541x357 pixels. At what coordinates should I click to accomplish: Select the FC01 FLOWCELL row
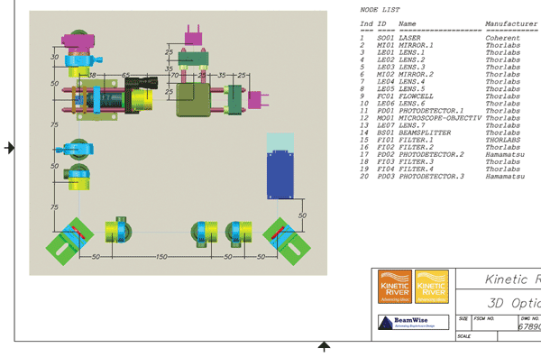tap(448, 96)
